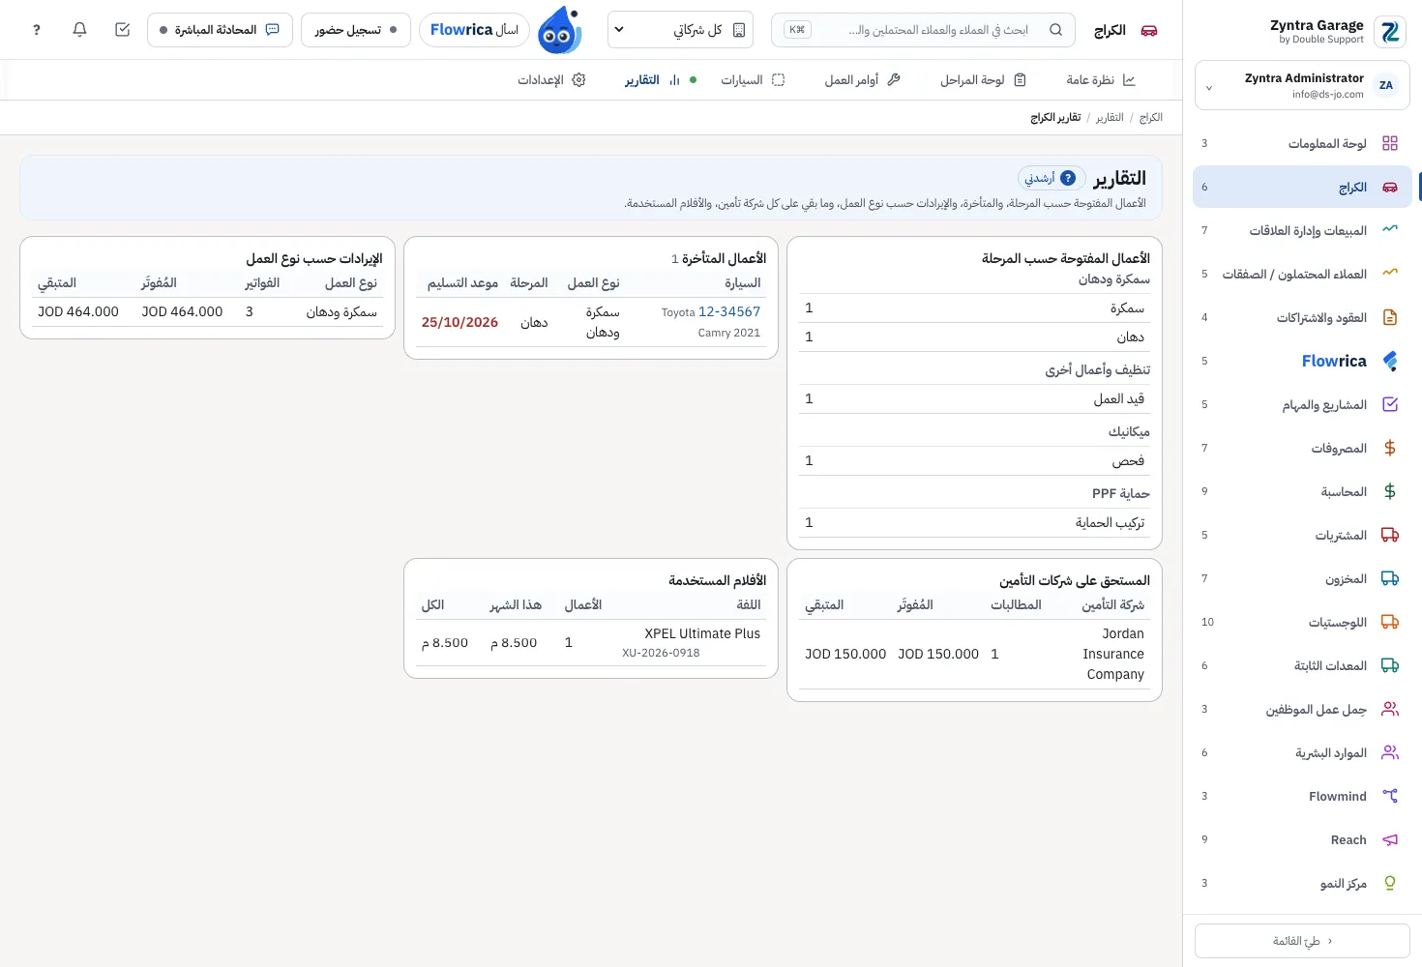Click the Flowrica water drop mascot

point(559,30)
